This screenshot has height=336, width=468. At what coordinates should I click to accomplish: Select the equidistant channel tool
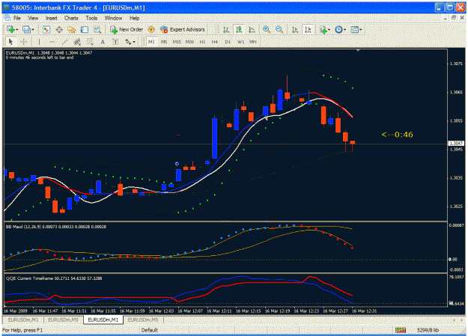(77, 42)
